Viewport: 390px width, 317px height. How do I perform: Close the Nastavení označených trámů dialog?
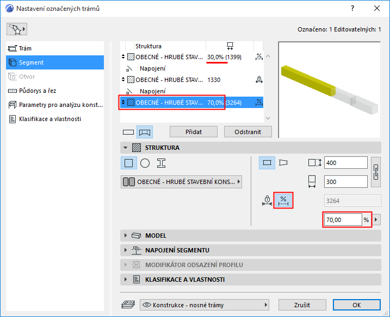point(377,8)
